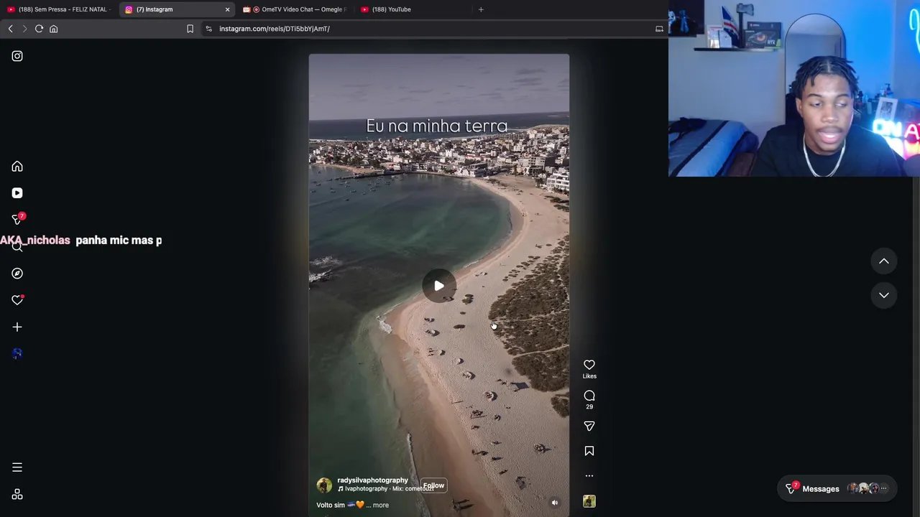The image size is (920, 517).
Task: Open browser home page button
Action: pos(53,29)
